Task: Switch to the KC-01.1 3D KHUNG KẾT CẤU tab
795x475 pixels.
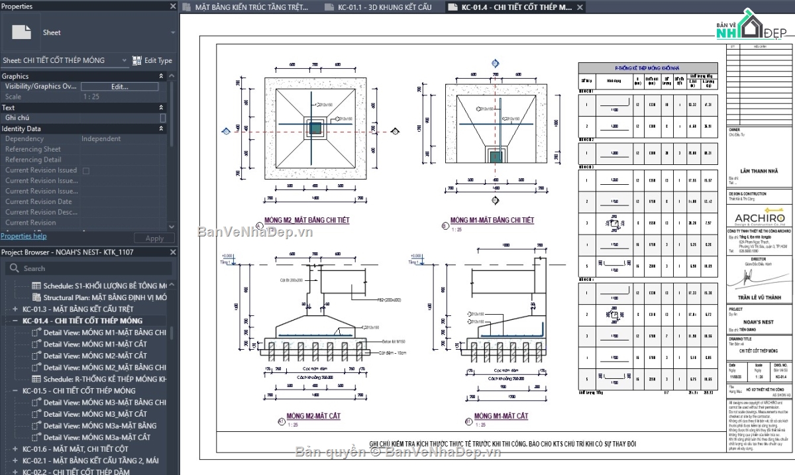Action: click(x=378, y=7)
